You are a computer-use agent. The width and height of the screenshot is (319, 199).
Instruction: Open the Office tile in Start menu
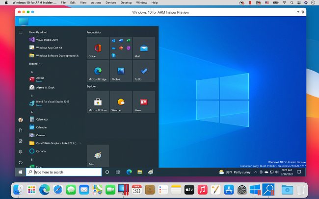(98, 48)
